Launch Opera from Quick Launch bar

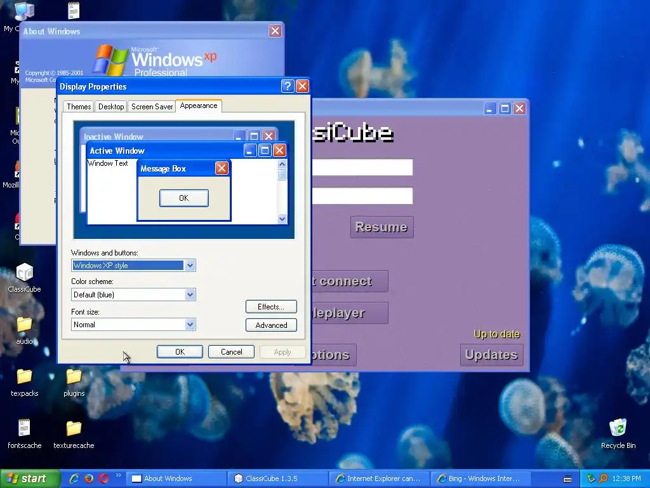[103, 478]
